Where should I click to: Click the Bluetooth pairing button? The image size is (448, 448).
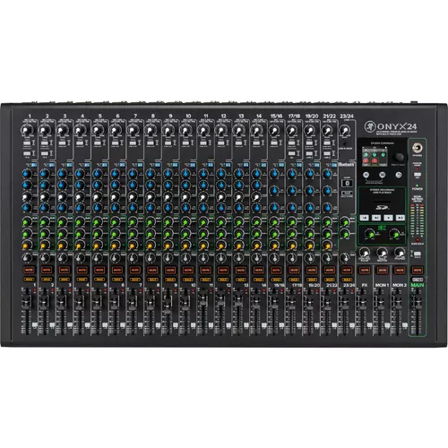coord(347,183)
